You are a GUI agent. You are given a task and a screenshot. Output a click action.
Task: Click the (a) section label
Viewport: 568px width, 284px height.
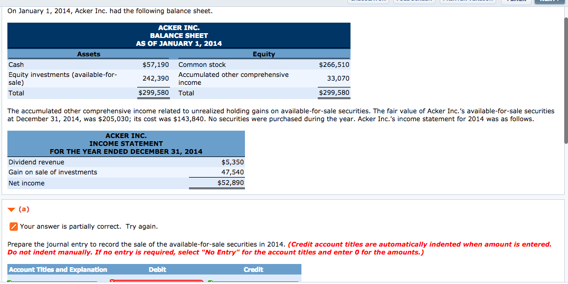(24, 209)
